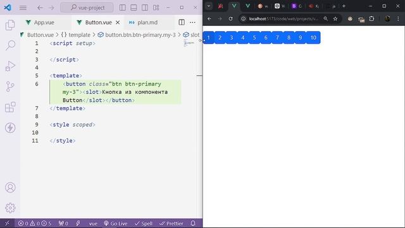The width and height of the screenshot is (405, 228).
Task: Open Accounts menu in activity bar
Action: pyautogui.click(x=10, y=187)
